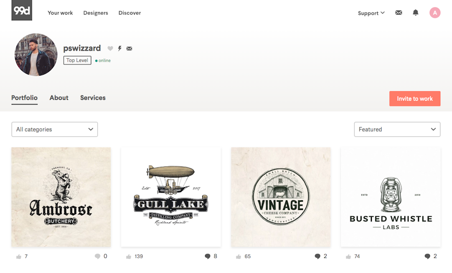452x273 pixels.
Task: Open the Ambrose Butchery logo thumbnail
Action: [x=61, y=197]
